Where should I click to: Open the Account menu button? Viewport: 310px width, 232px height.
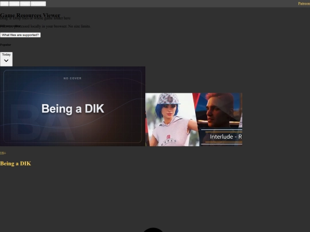[38, 4]
